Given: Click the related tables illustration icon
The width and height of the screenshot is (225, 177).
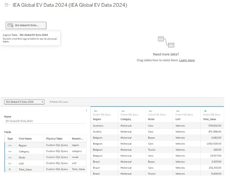Looking at the screenshot, I should click(x=166, y=42).
